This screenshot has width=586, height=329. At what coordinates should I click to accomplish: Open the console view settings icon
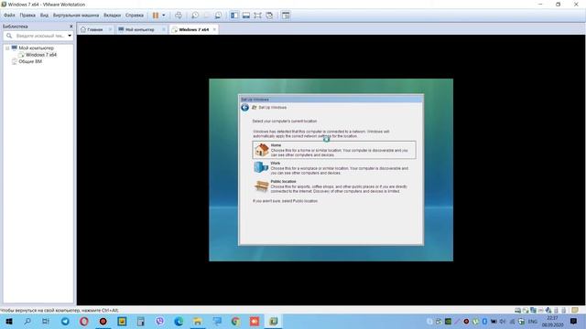coord(286,16)
